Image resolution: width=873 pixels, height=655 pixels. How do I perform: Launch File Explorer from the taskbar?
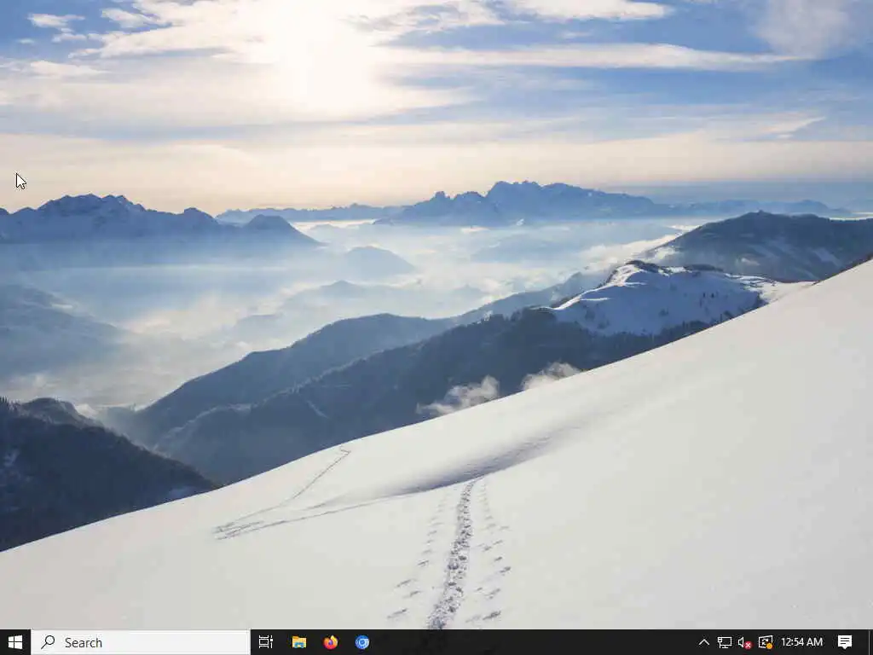(299, 642)
